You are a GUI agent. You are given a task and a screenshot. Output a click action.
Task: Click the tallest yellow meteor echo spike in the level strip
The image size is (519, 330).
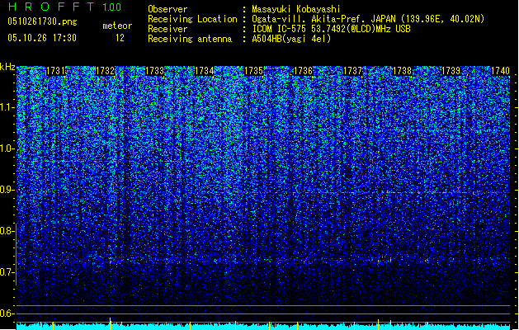click(111, 323)
